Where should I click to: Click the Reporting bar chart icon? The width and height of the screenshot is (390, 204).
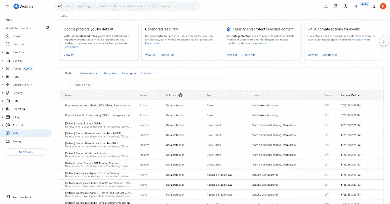[8, 109]
